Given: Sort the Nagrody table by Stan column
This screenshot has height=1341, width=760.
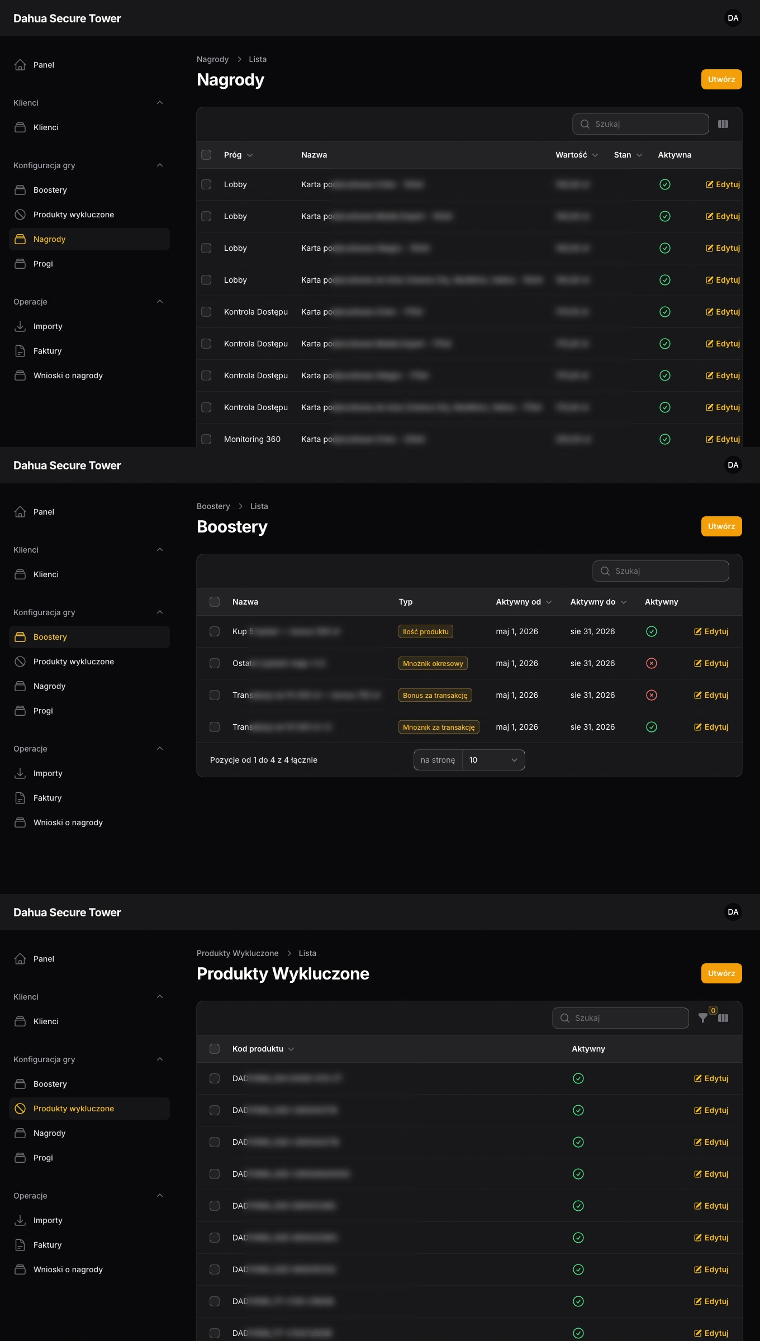Looking at the screenshot, I should [x=628, y=155].
